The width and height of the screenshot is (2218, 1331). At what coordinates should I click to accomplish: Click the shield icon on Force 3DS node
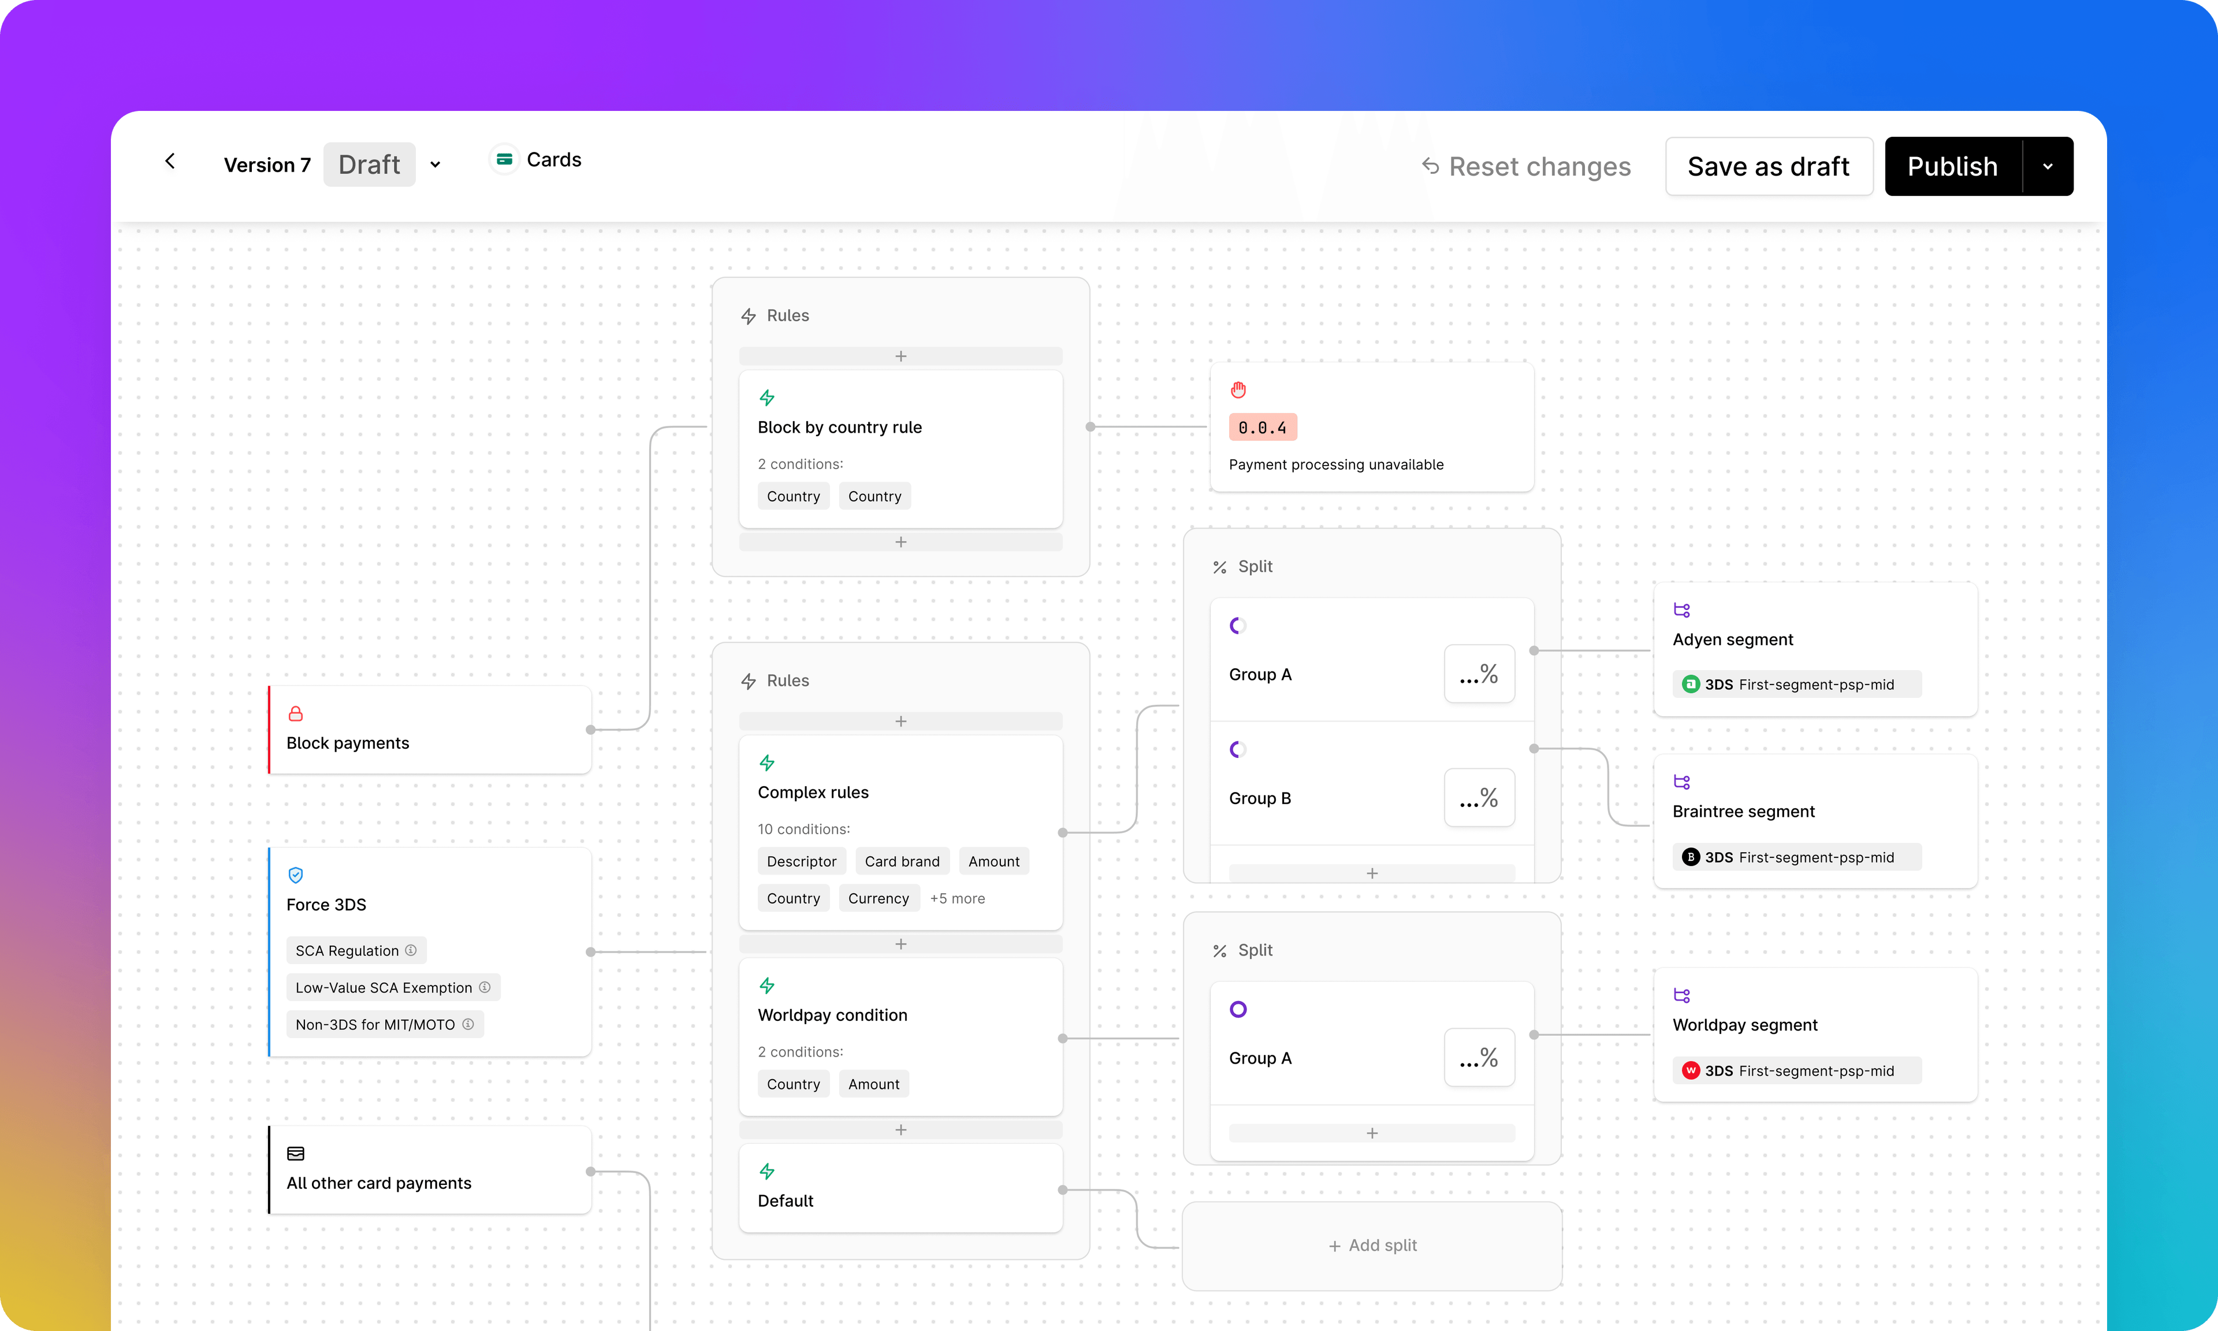[296, 875]
